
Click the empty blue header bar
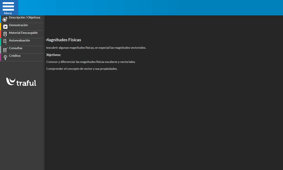tap(151, 8)
